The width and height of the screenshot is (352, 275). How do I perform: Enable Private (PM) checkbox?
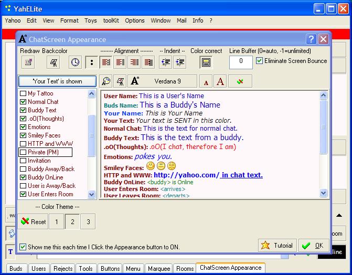click(23, 152)
